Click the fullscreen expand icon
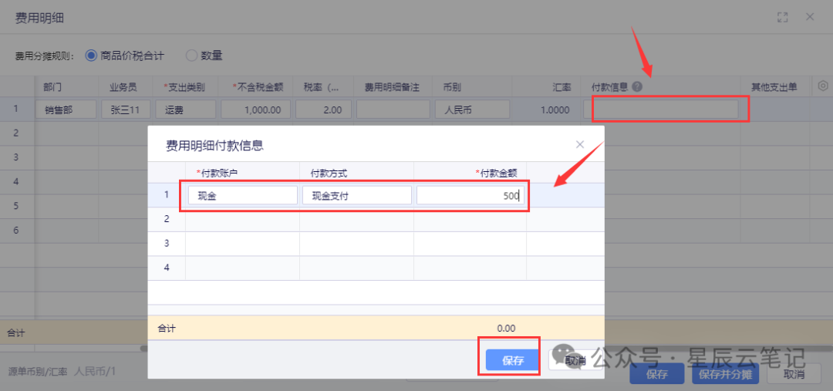Viewport: 833px width, 391px height. click(x=783, y=17)
